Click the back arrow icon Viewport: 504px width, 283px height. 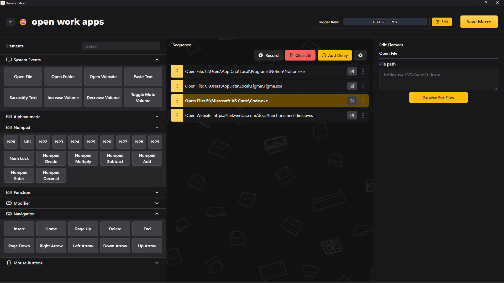(10, 22)
